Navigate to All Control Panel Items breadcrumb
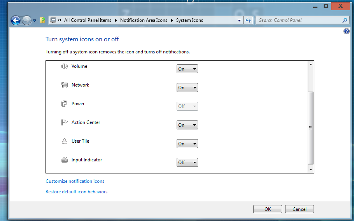Image resolution: width=354 pixels, height=221 pixels. [88, 20]
